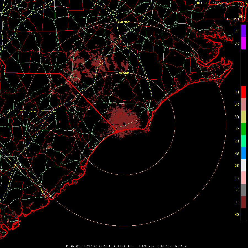Screen dimensions: 248x248
Task: Click the GC gray legend swatch
Action: point(243,190)
